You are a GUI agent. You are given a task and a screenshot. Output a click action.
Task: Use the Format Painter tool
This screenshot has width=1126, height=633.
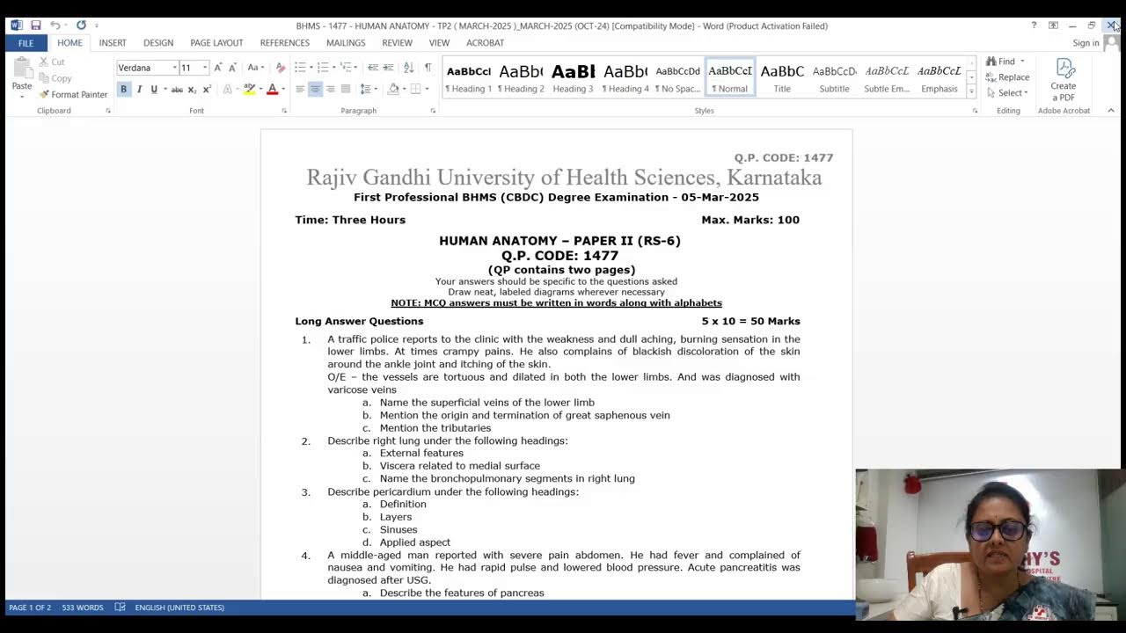tap(73, 94)
